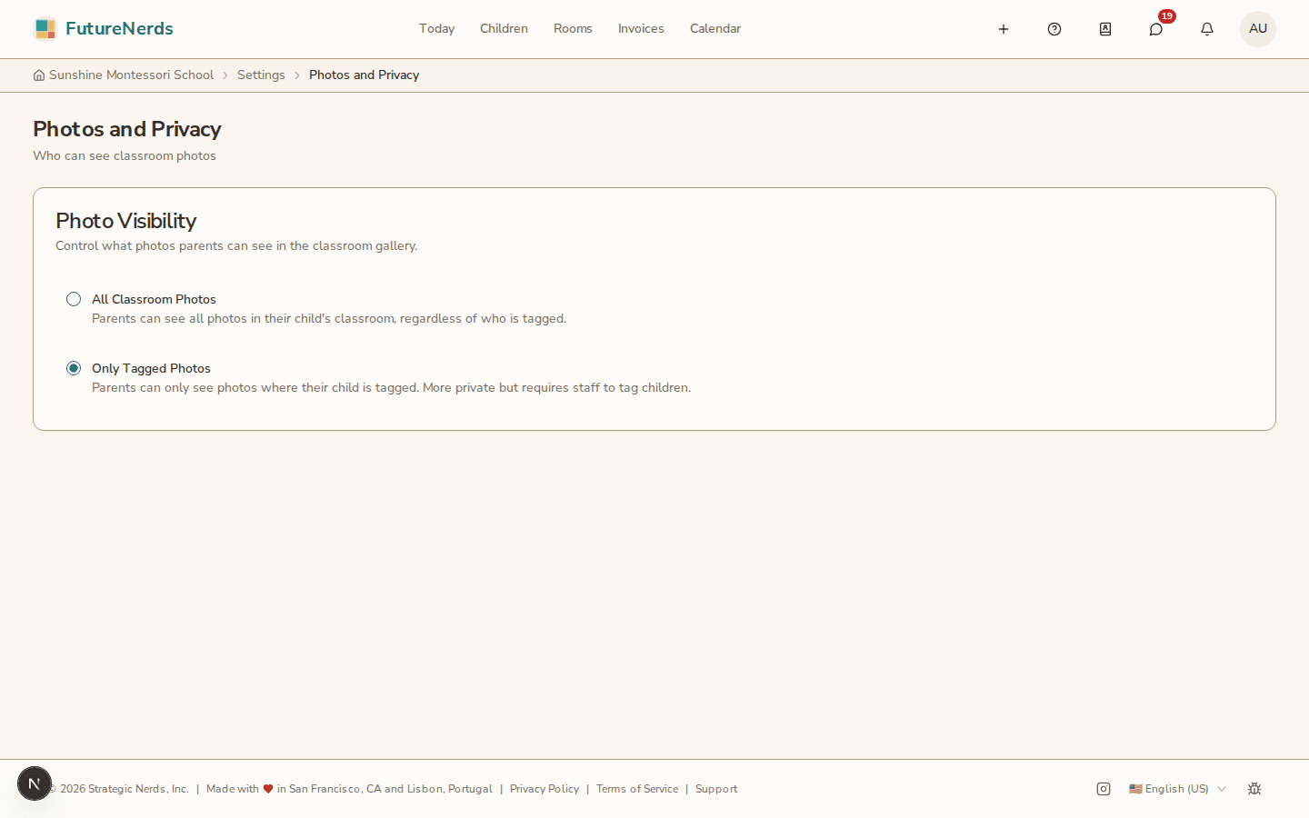The image size is (1309, 818).
Task: Open the Privacy Policy footer link
Action: click(x=545, y=789)
